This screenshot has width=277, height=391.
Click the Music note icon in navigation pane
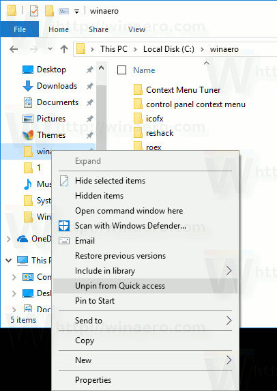[28, 184]
